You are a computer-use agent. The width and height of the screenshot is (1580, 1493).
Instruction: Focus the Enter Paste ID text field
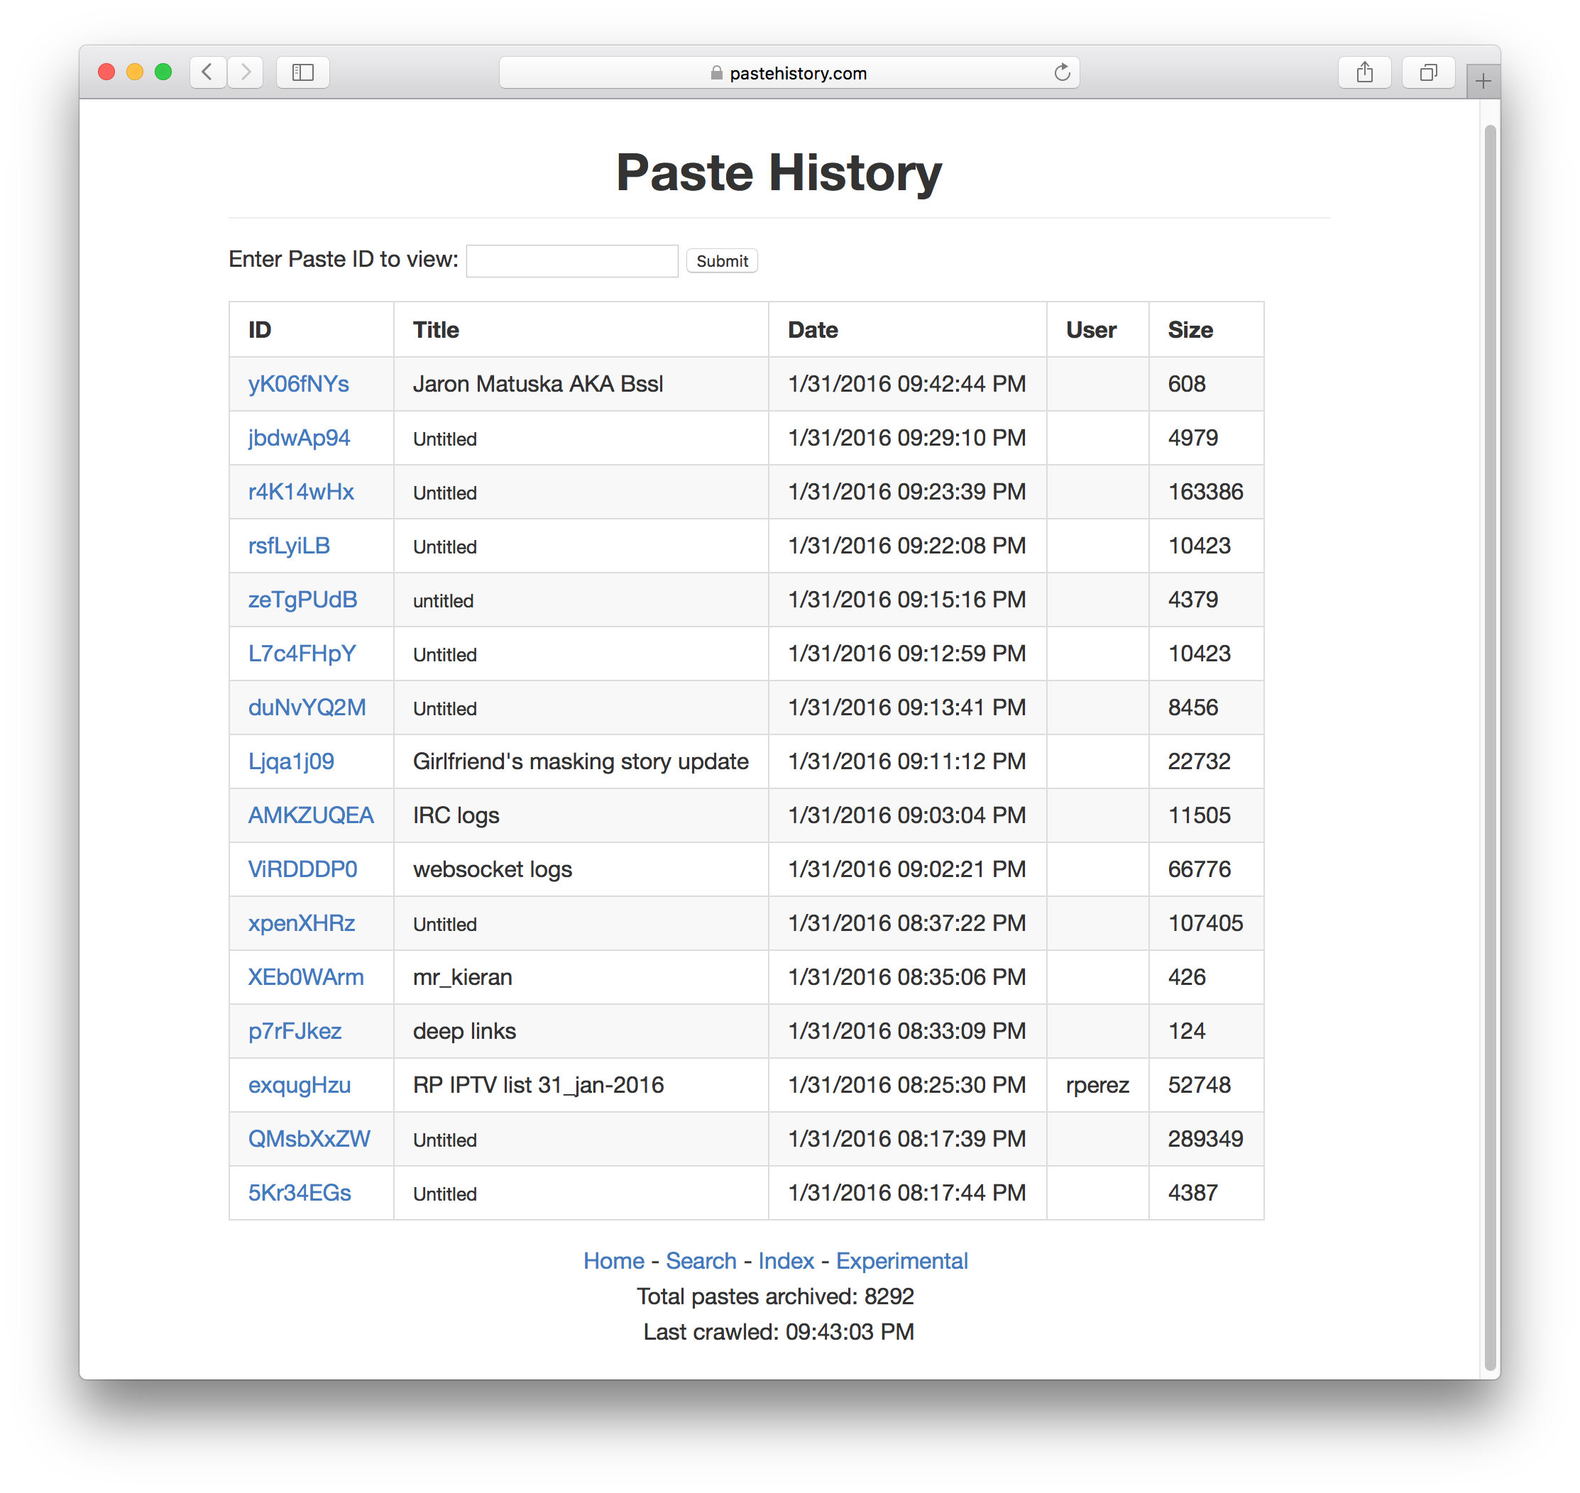[571, 261]
